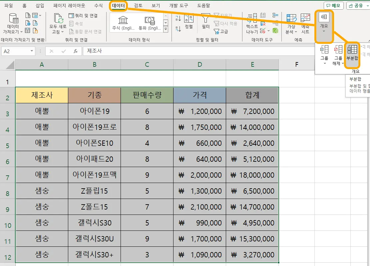Select the cell ₩ 18,000,000
Screen dimensions: 370x266
point(252,175)
